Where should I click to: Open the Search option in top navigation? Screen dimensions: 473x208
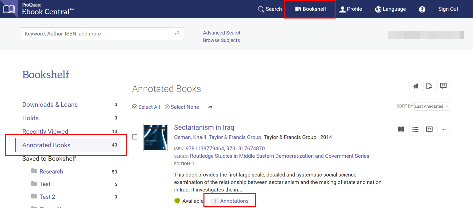pyautogui.click(x=270, y=9)
